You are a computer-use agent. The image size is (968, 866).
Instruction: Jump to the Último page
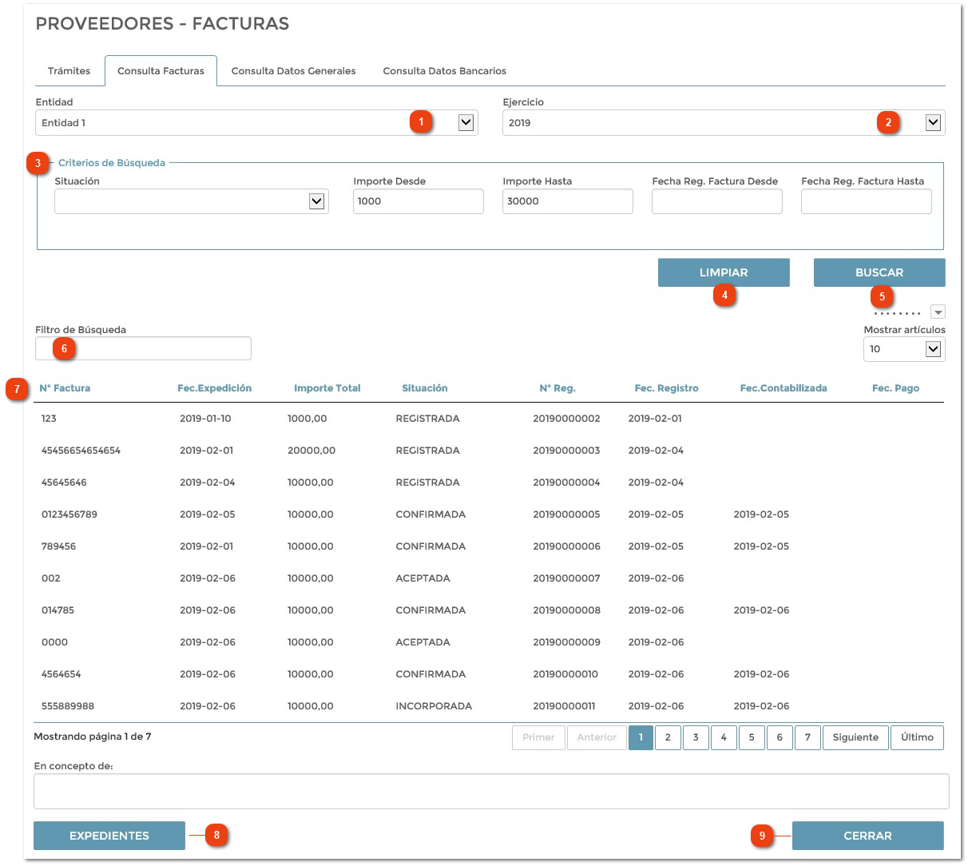916,737
